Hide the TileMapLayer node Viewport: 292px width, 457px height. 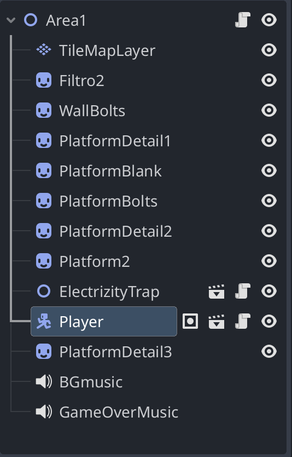tap(268, 50)
